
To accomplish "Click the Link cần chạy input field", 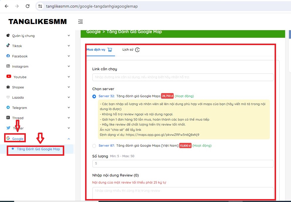I will [x=183, y=77].
